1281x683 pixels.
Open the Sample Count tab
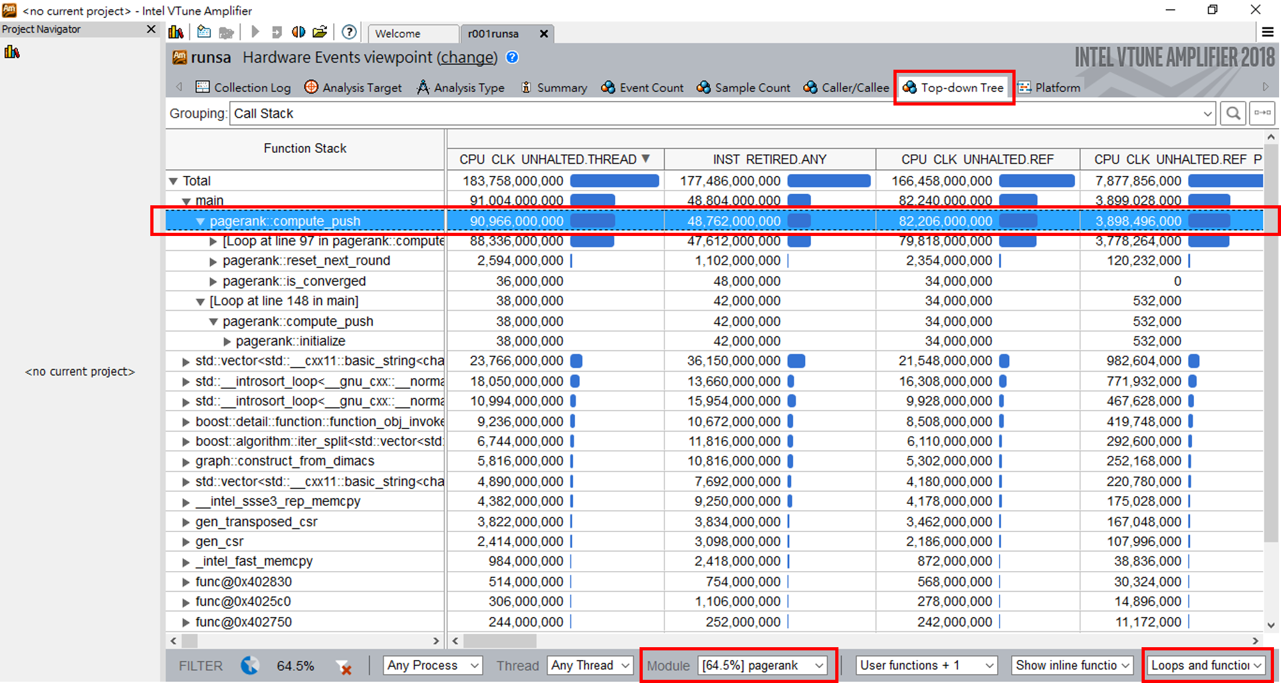[744, 88]
